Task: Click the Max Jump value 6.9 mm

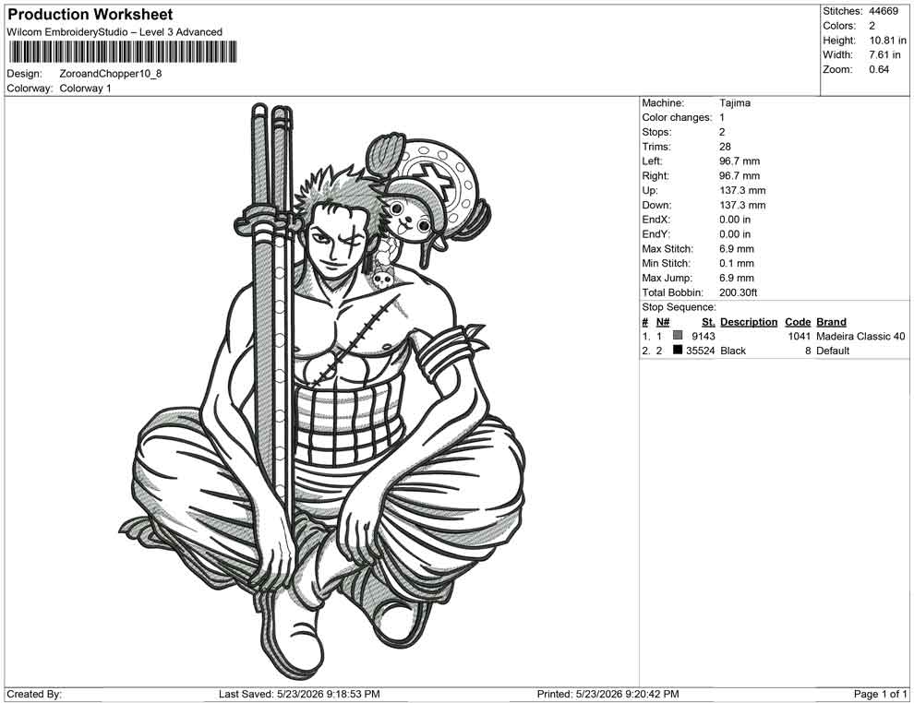Action: pos(737,278)
